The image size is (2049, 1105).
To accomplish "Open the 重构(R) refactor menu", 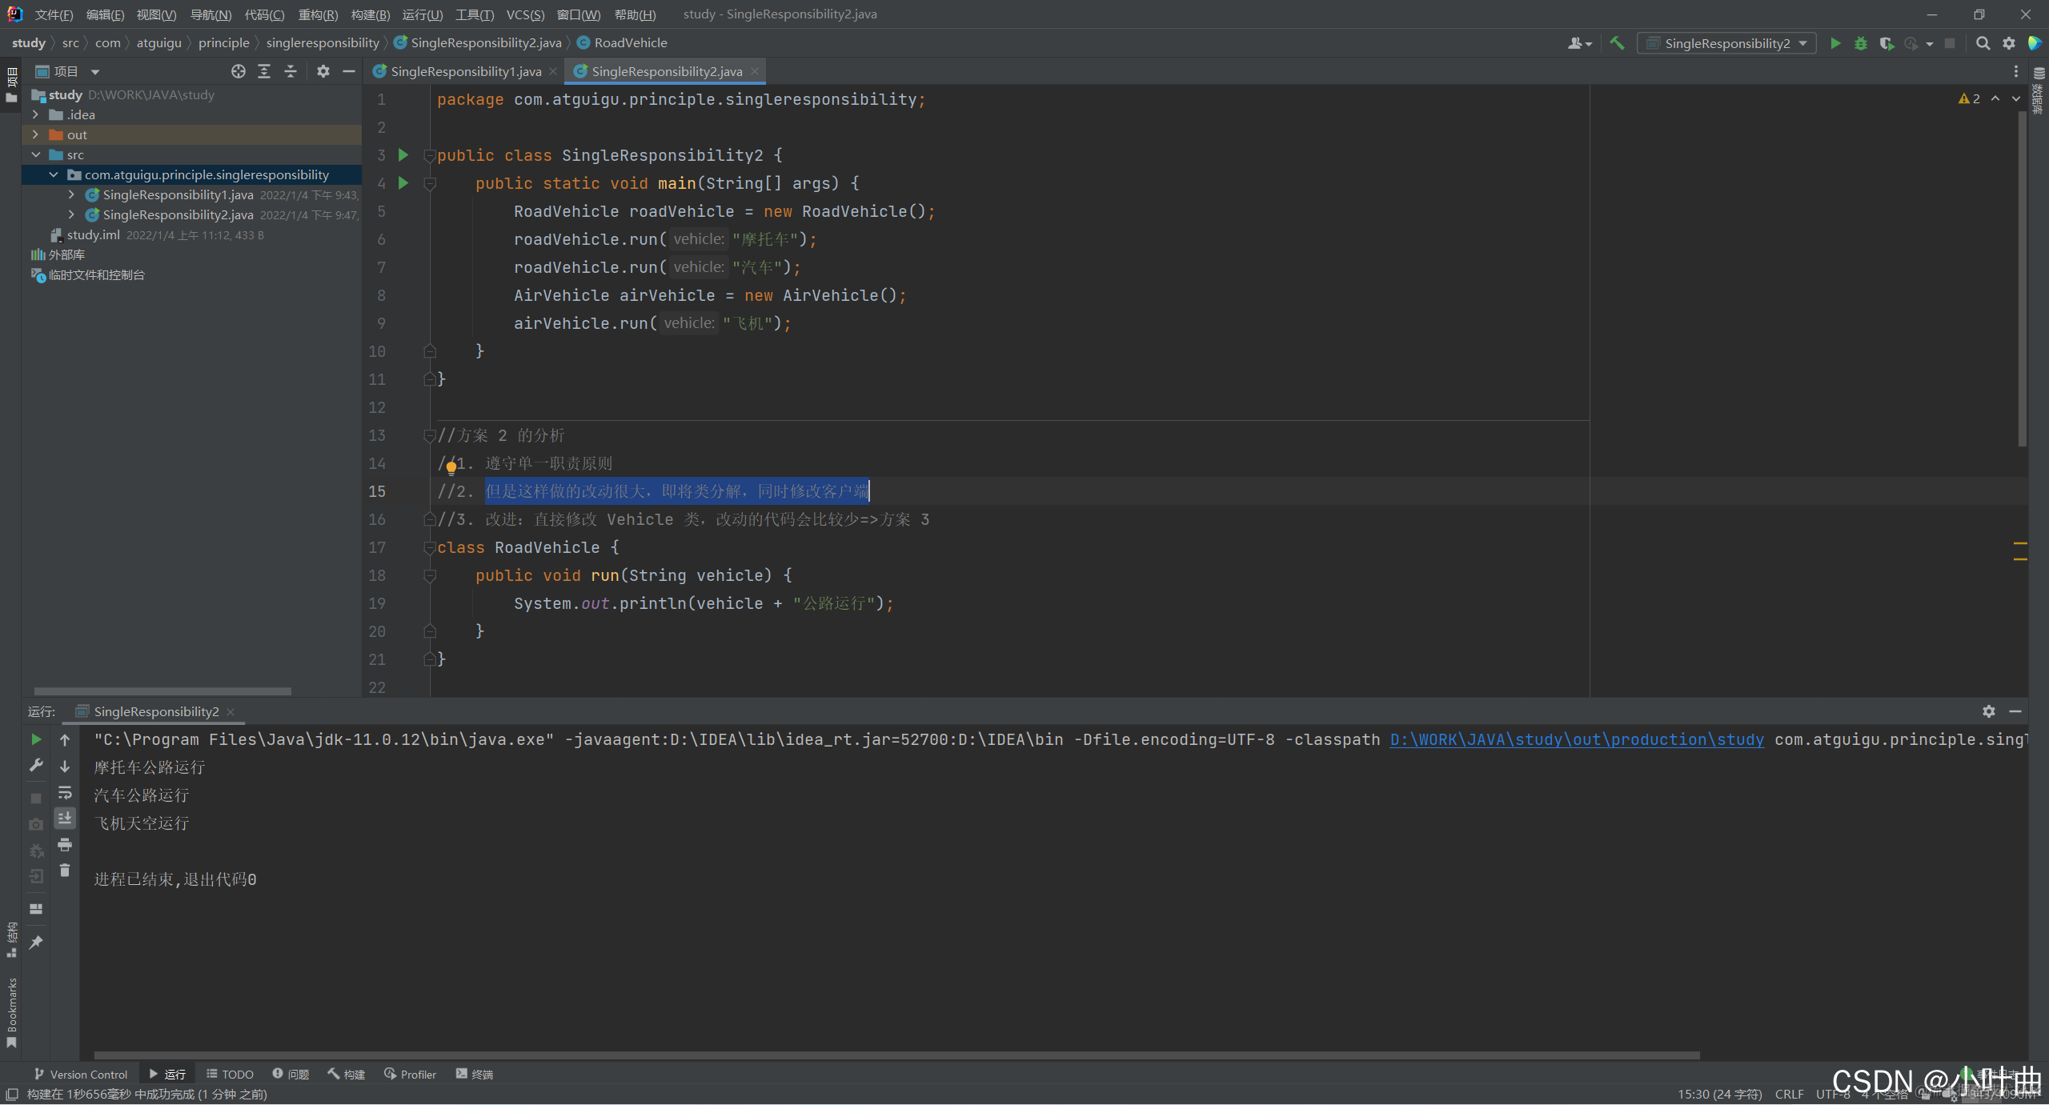I will click(x=318, y=14).
